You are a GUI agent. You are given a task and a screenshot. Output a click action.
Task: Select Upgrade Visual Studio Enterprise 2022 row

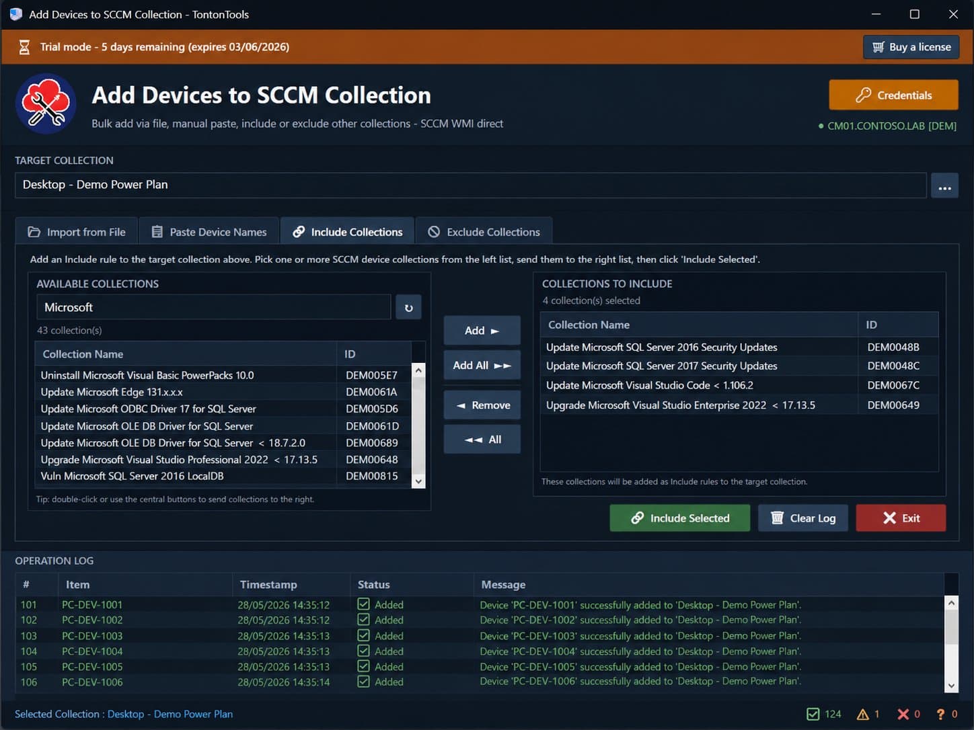pos(739,405)
